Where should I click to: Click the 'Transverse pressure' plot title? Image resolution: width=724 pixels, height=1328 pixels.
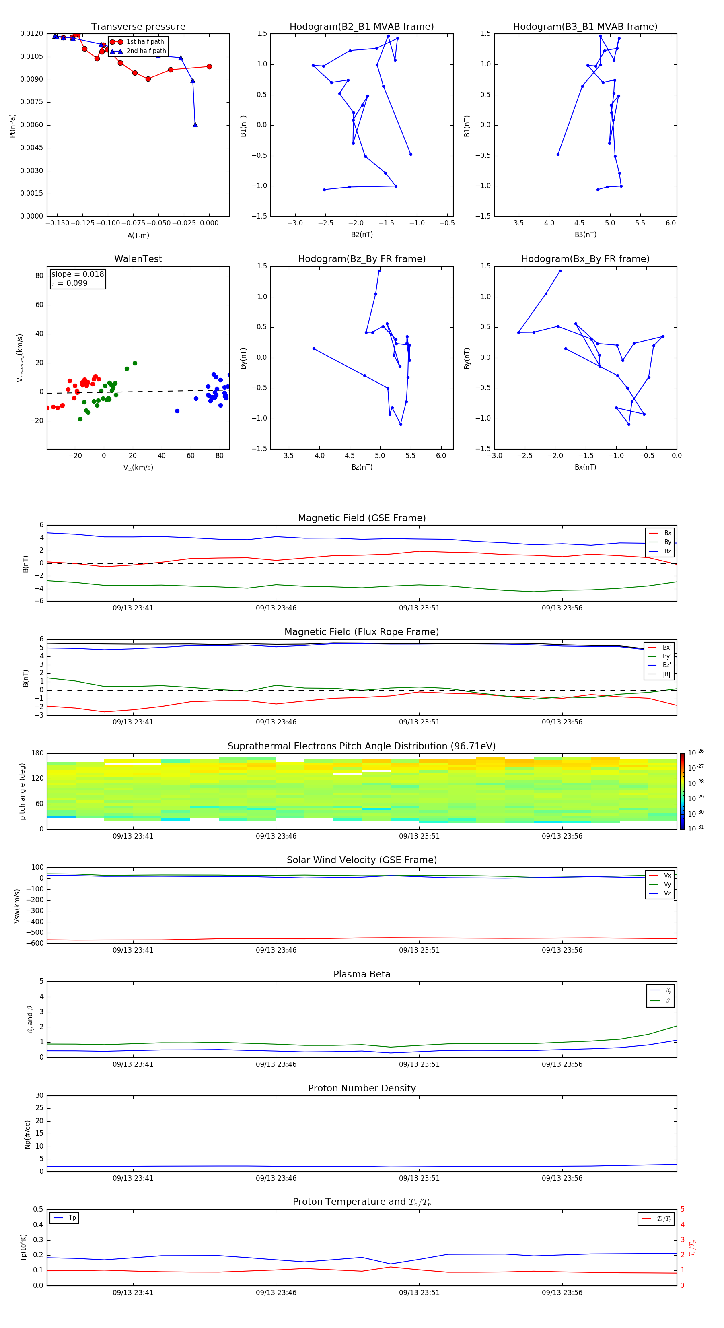(x=138, y=27)
